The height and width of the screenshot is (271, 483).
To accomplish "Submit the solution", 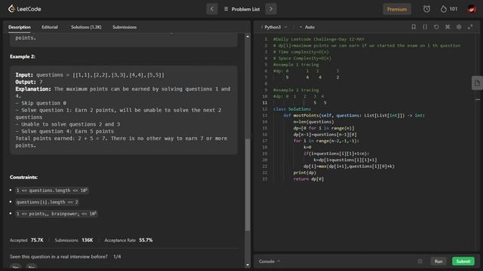I will click(x=463, y=261).
